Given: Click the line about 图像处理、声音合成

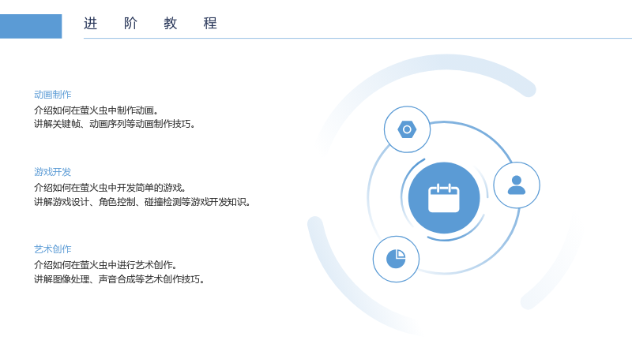Looking at the screenshot, I should click(x=119, y=279).
